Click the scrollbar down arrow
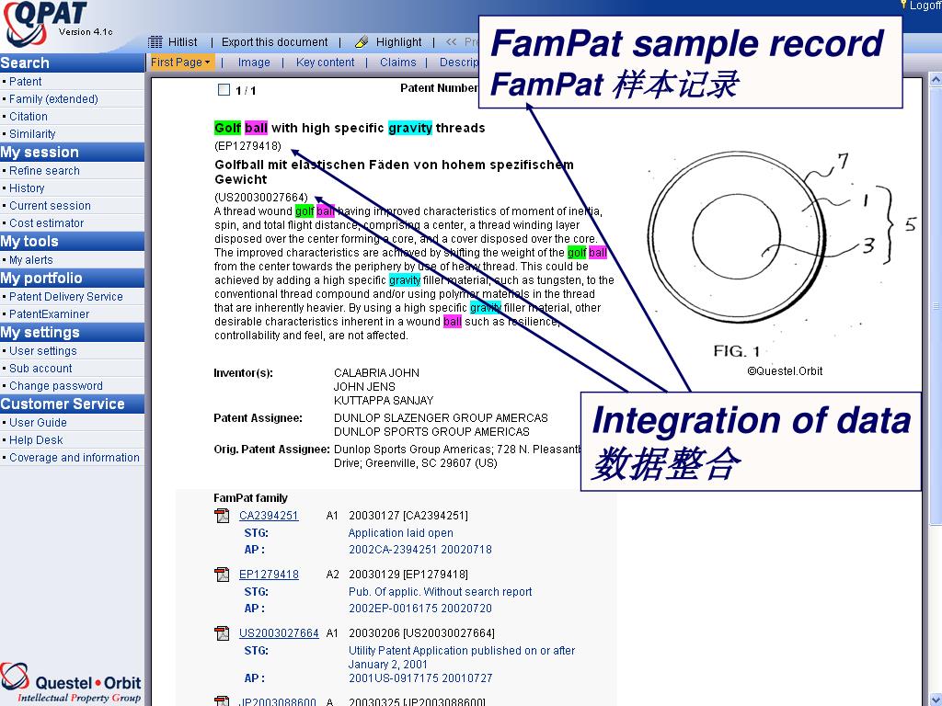This screenshot has width=942, height=706. point(936,700)
